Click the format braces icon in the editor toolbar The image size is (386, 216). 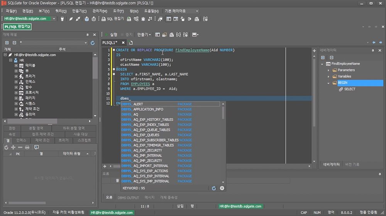pos(178,35)
